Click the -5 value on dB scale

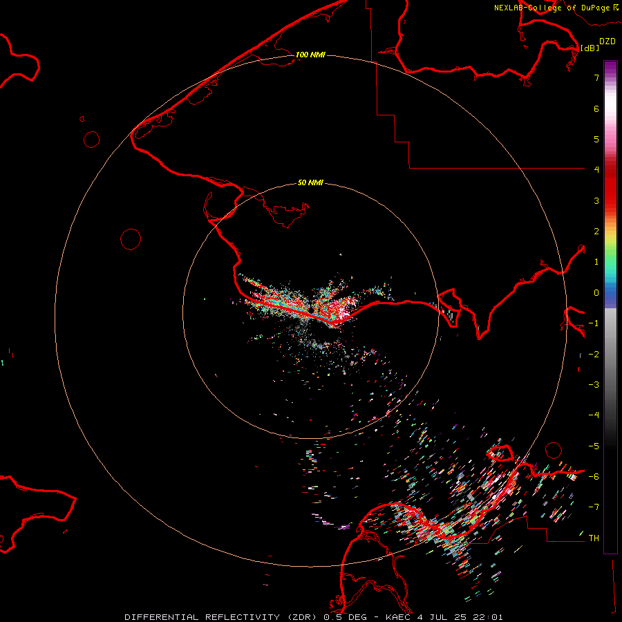point(594,446)
